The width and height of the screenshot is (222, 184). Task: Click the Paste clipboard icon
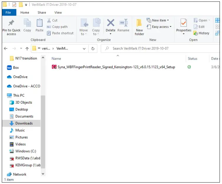click(x=39, y=23)
